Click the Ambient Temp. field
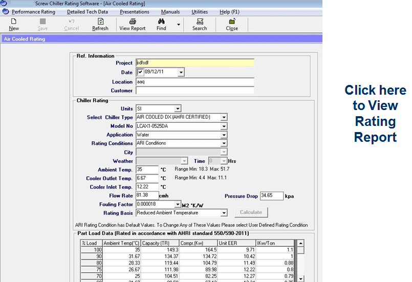 click(147, 169)
